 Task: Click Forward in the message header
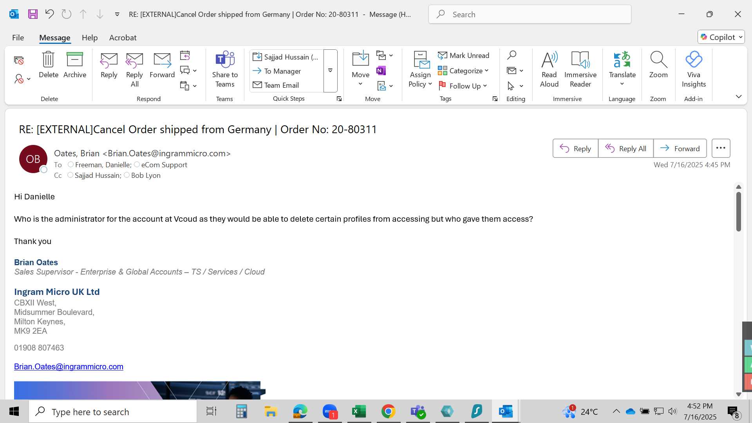coord(680,148)
